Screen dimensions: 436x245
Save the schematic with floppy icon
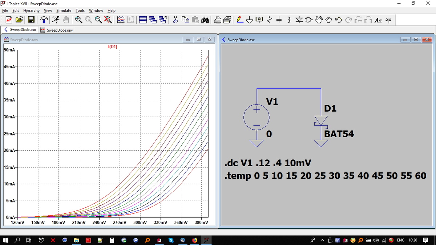click(32, 20)
